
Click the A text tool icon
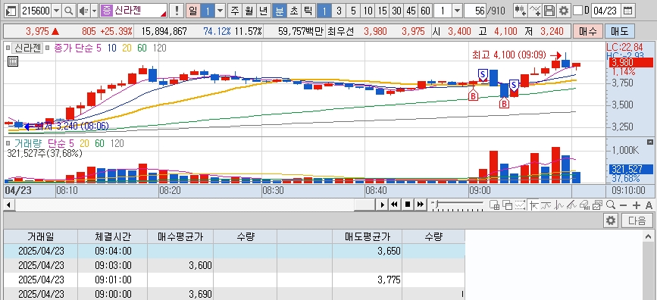pyautogui.click(x=649, y=205)
